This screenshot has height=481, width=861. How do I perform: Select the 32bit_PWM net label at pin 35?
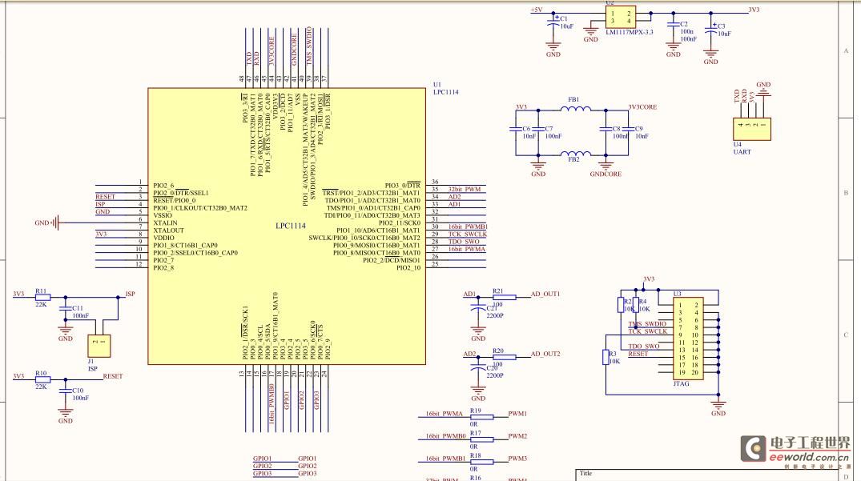click(464, 189)
